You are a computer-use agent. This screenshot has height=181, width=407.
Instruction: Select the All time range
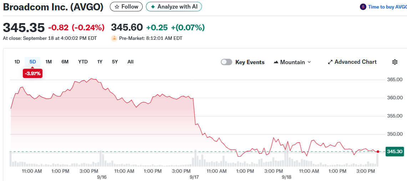[x=131, y=62]
